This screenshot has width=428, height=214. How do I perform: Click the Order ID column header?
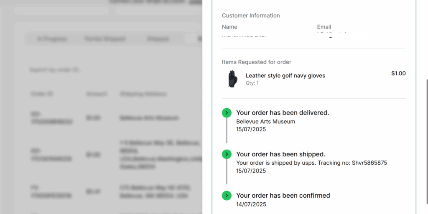click(x=41, y=94)
